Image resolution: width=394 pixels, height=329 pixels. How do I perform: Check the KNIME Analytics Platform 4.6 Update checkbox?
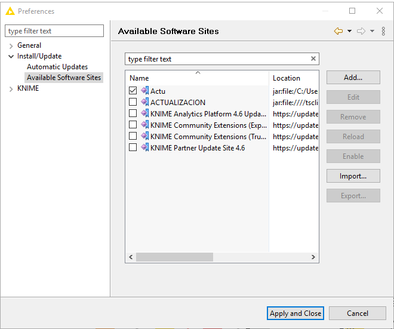tap(133, 113)
